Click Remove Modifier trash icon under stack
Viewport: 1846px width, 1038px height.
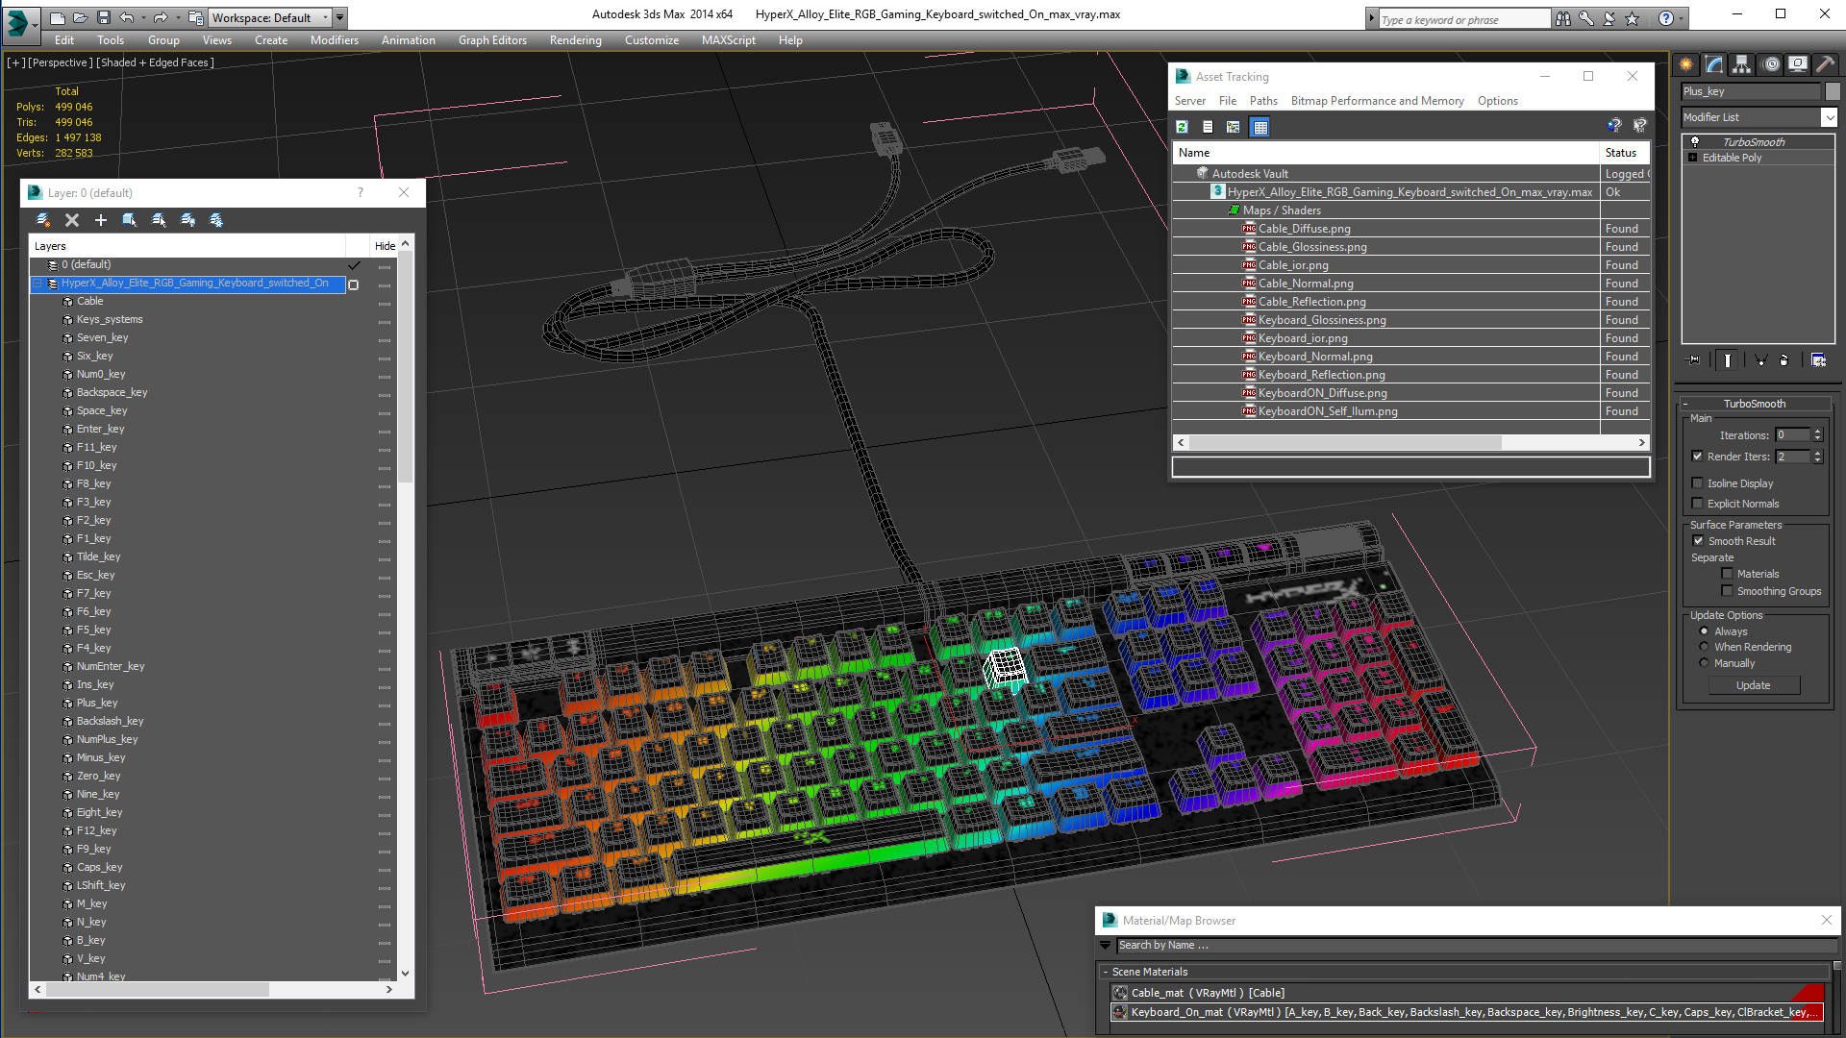[1784, 360]
